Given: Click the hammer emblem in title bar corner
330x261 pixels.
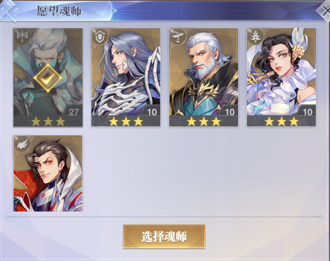Looking at the screenshot, I should click(x=8, y=10).
